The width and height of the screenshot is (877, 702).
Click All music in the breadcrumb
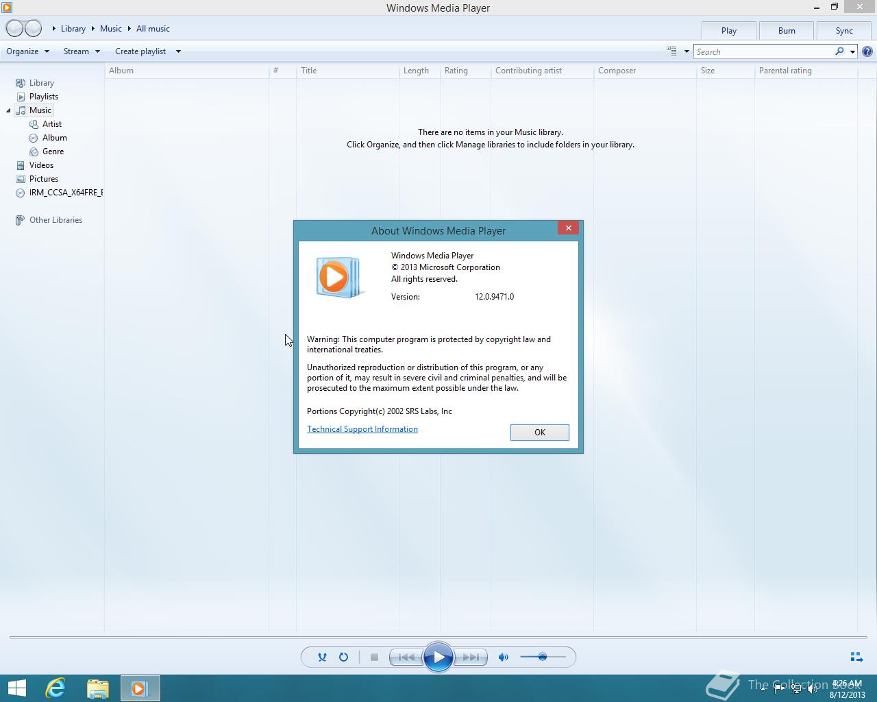(x=153, y=29)
